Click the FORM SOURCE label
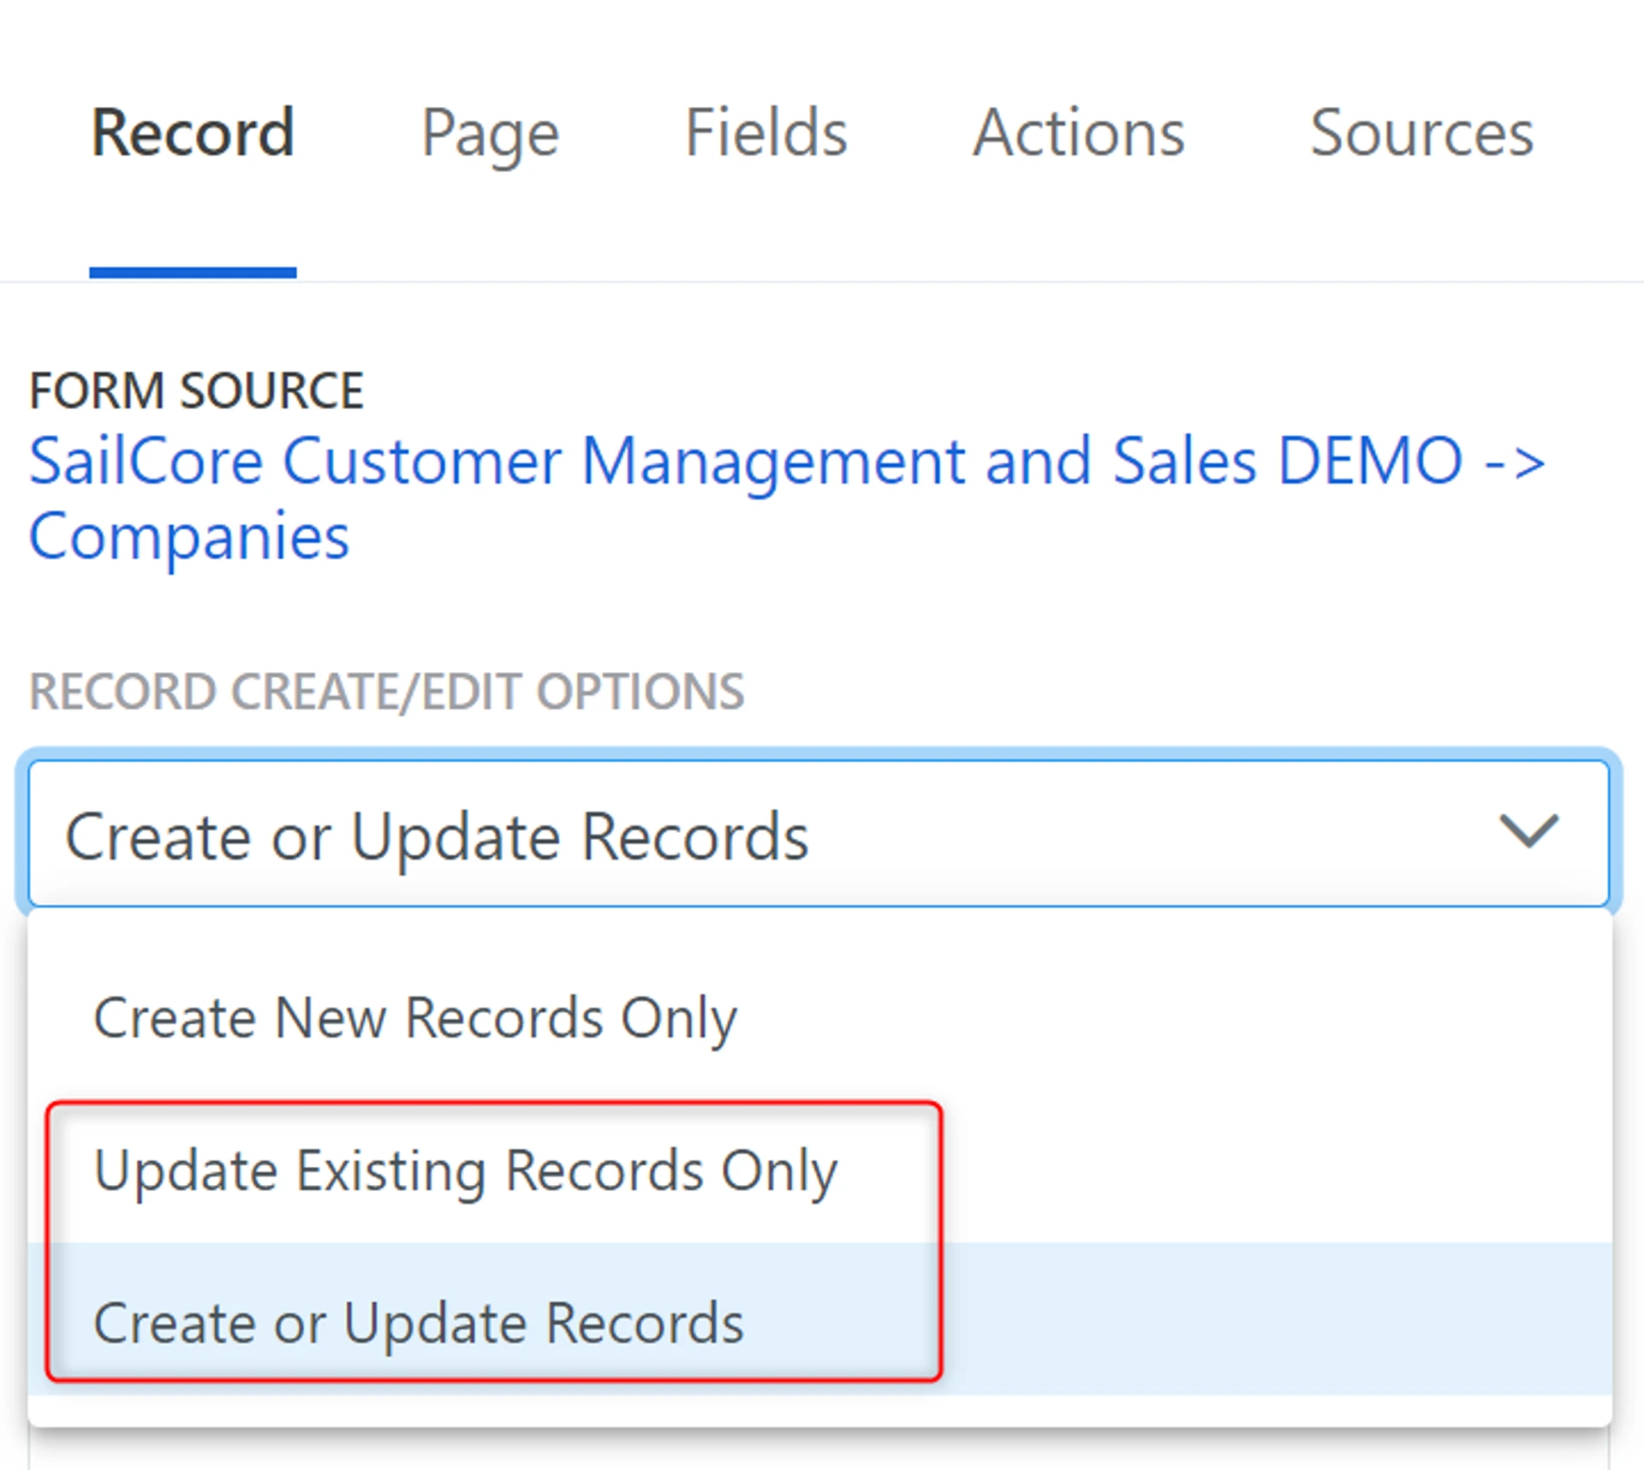Screen dimensions: 1644x1470 (x=196, y=391)
